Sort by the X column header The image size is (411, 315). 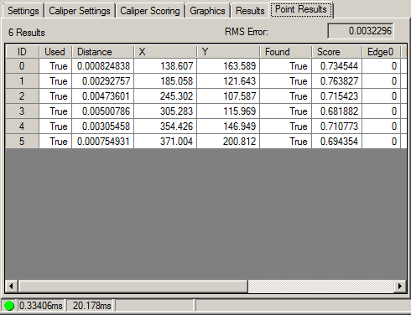(165, 52)
